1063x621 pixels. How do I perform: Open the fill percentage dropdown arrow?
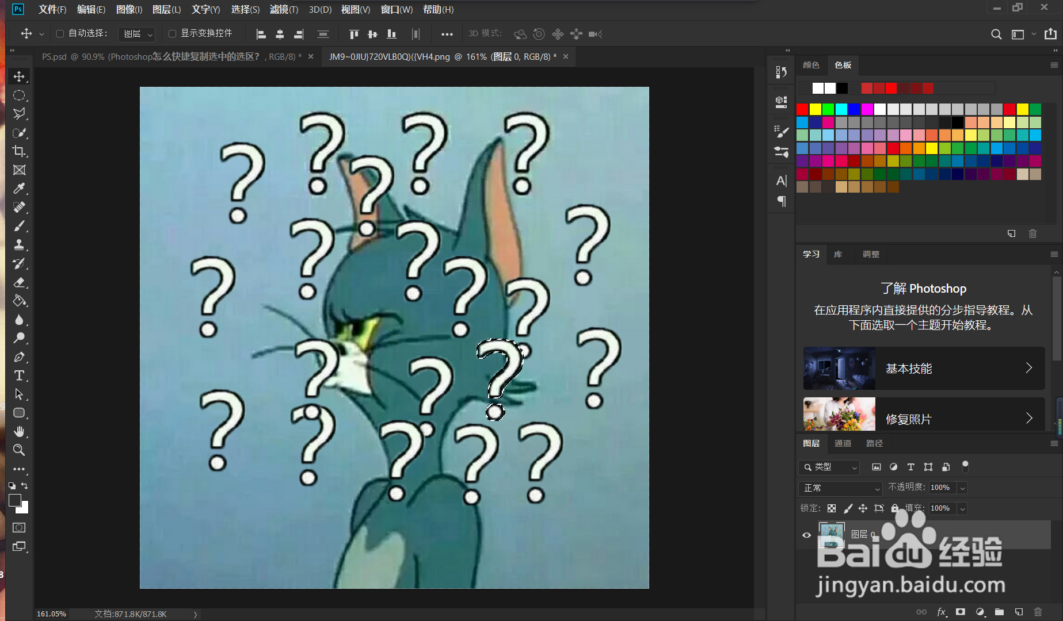962,508
